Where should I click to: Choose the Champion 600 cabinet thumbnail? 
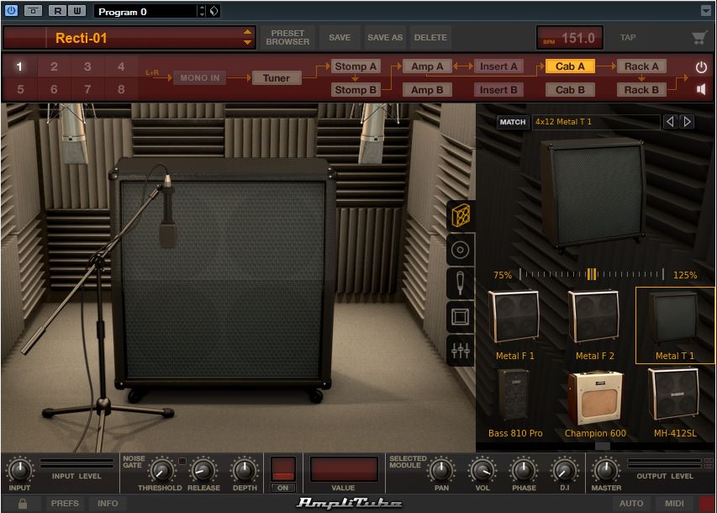tap(595, 399)
